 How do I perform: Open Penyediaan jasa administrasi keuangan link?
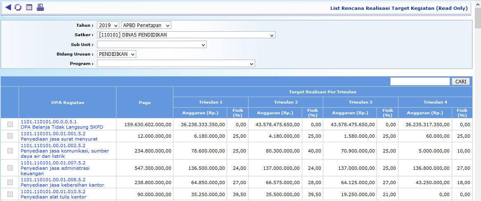55,168
